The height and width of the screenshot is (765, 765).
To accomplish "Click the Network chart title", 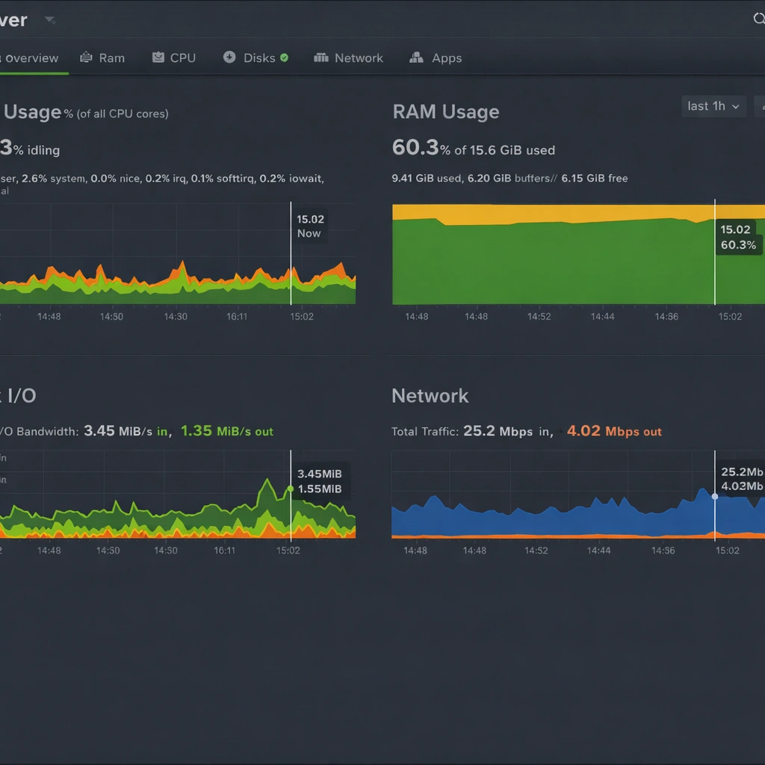I will tap(430, 396).
